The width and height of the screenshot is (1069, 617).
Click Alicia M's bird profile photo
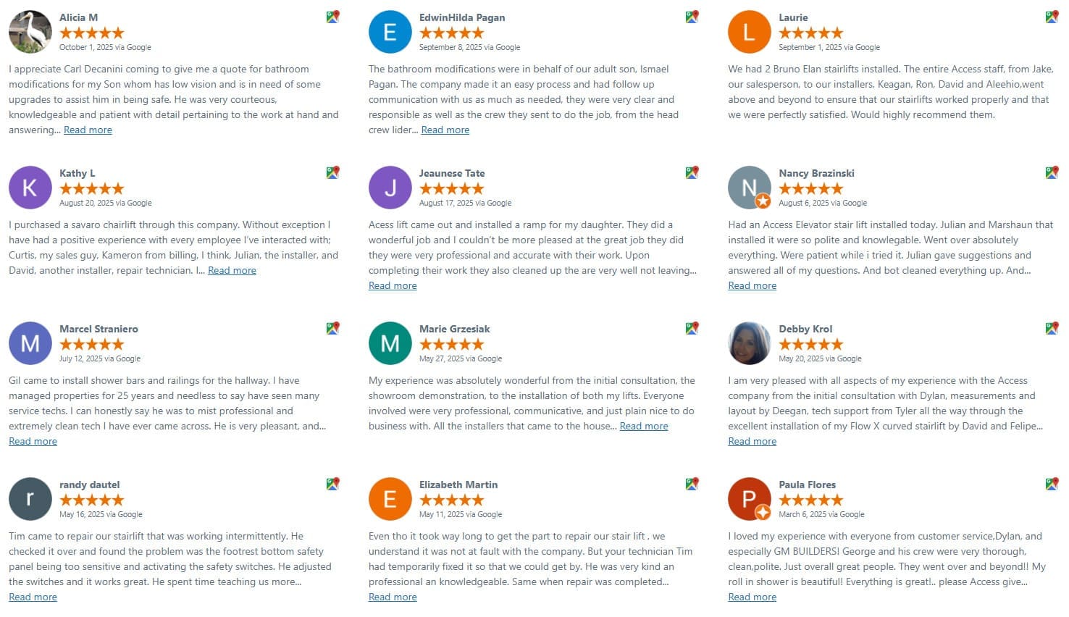tap(30, 32)
